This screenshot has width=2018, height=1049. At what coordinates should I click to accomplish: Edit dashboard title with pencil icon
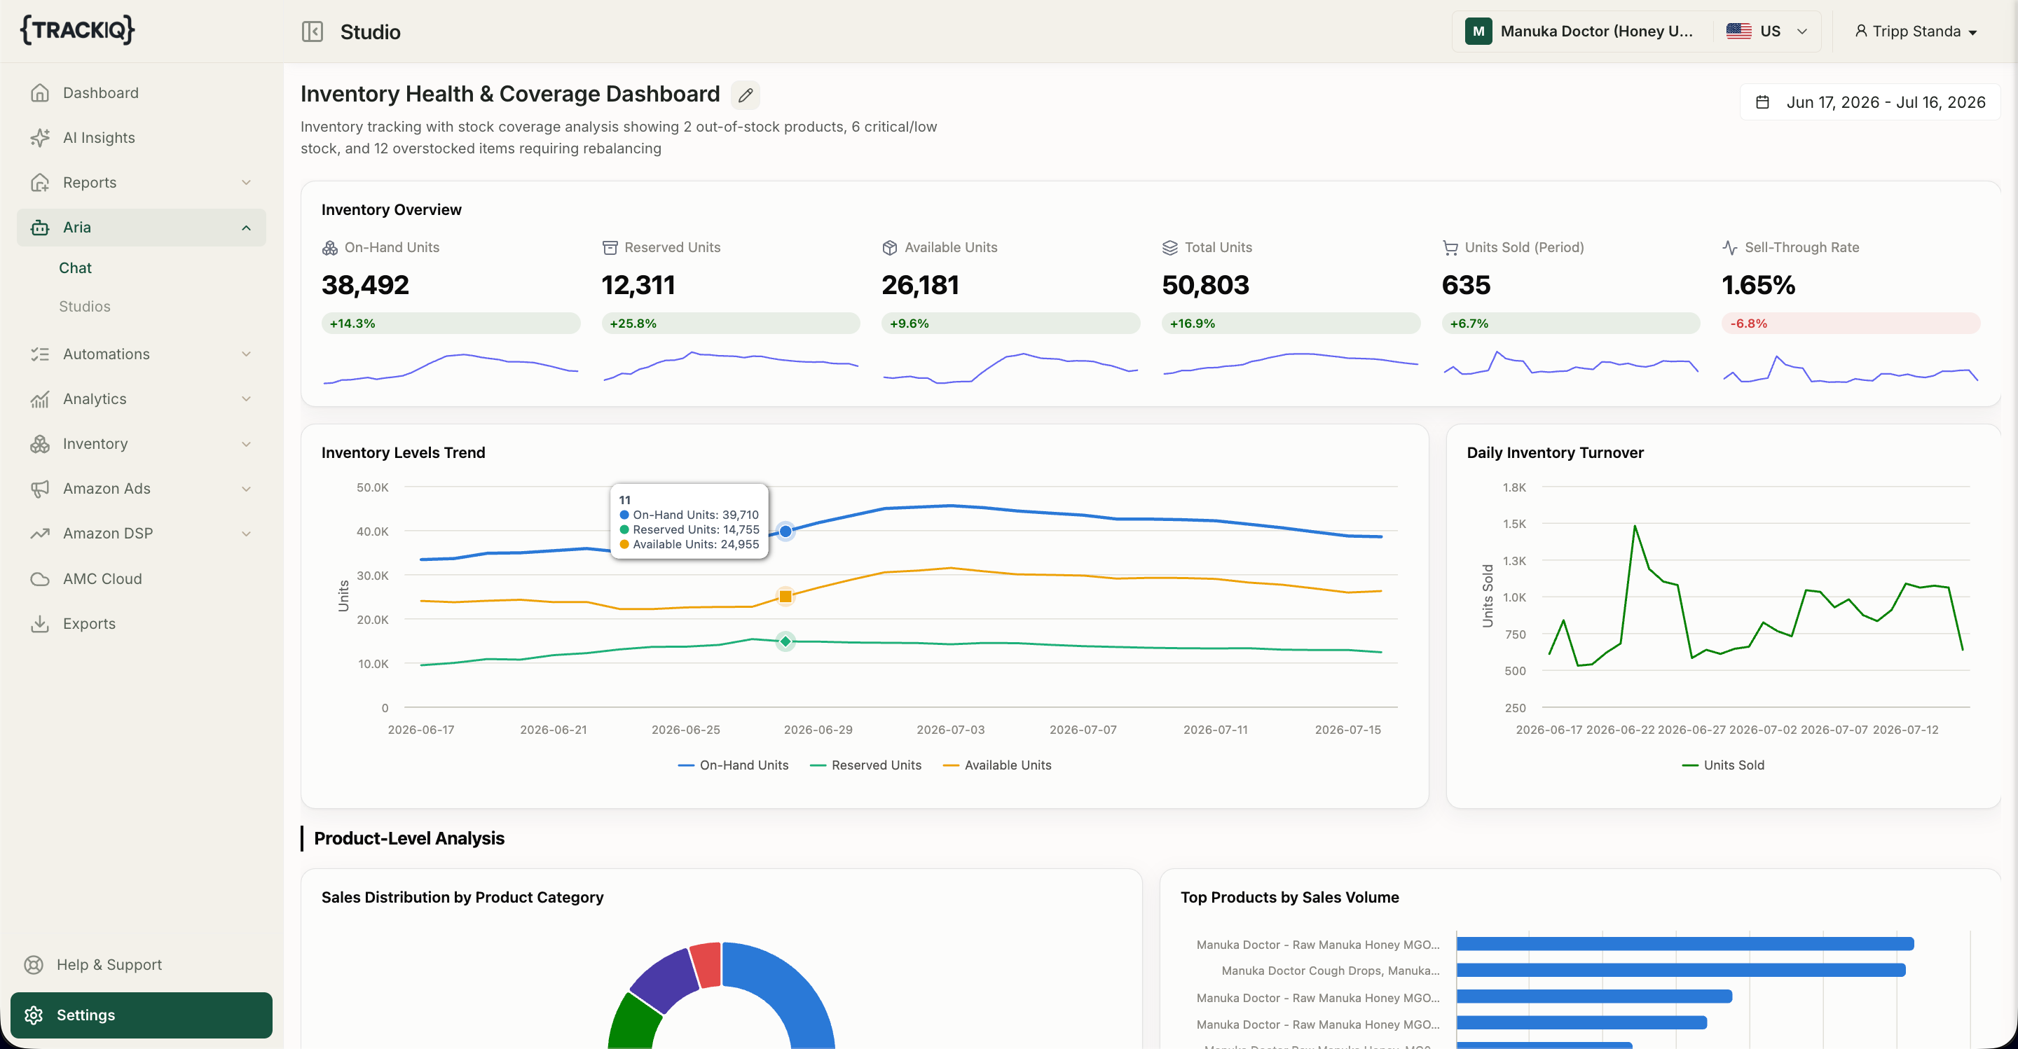tap(745, 95)
